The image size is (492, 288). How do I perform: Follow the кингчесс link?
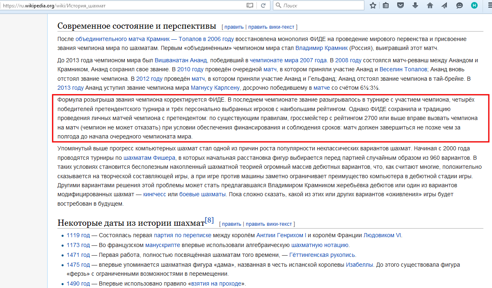click(154, 194)
